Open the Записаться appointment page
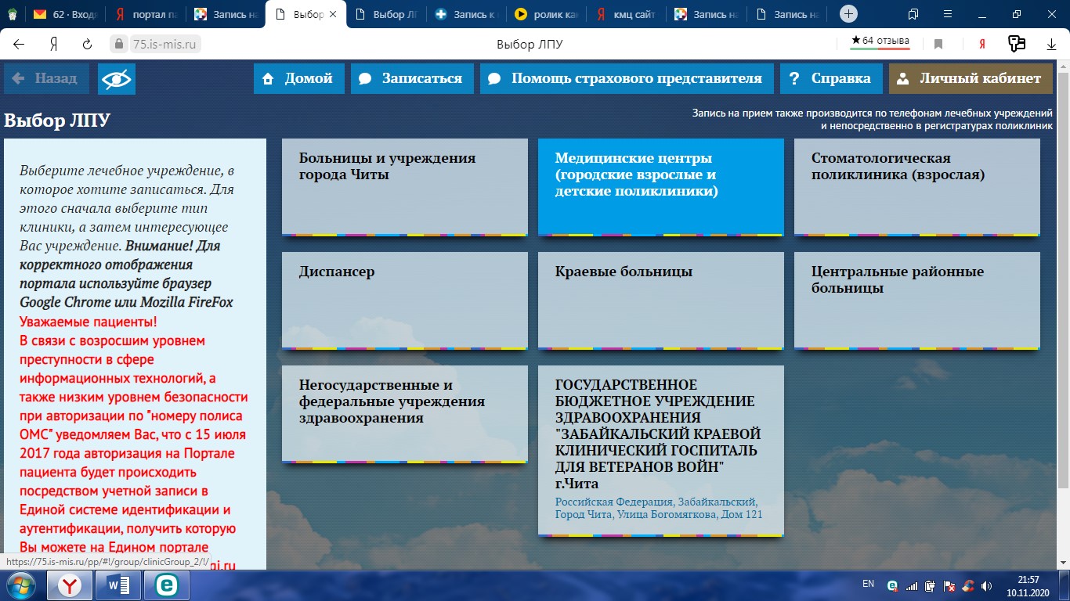Screen dimensions: 1070x601 pyautogui.click(x=412, y=78)
